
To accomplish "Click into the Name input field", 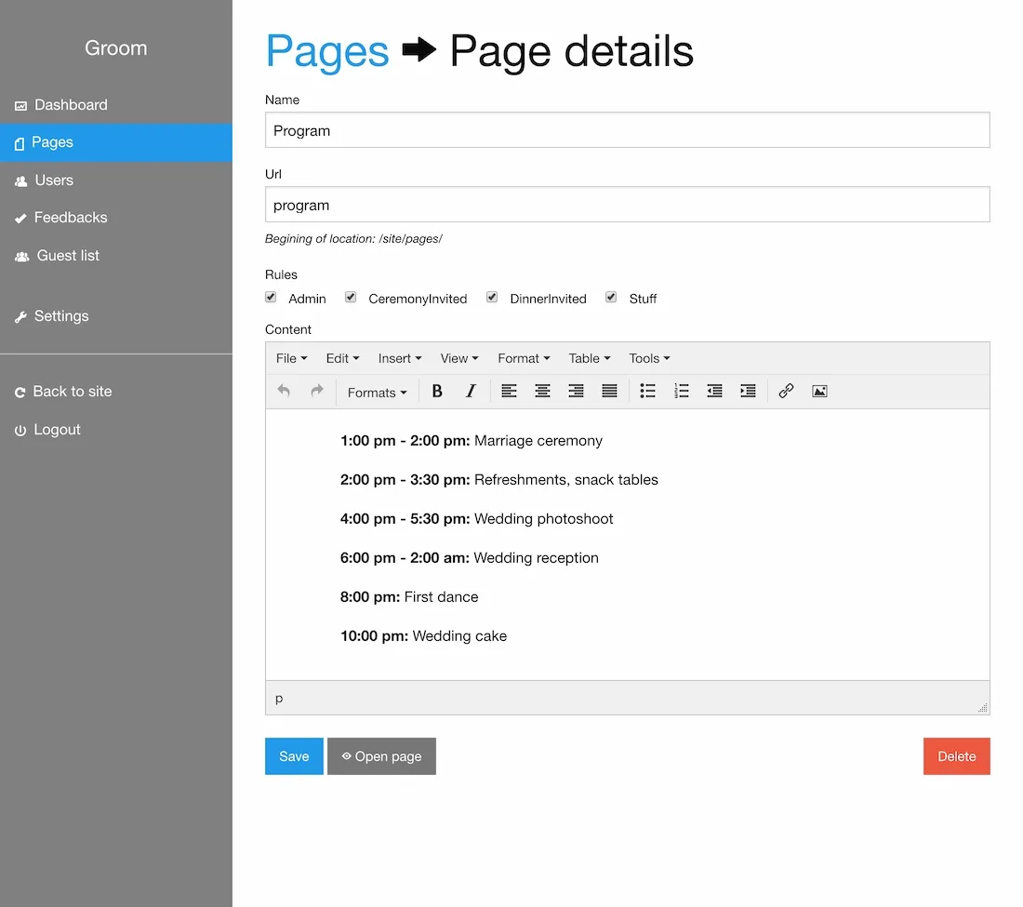I will point(628,130).
